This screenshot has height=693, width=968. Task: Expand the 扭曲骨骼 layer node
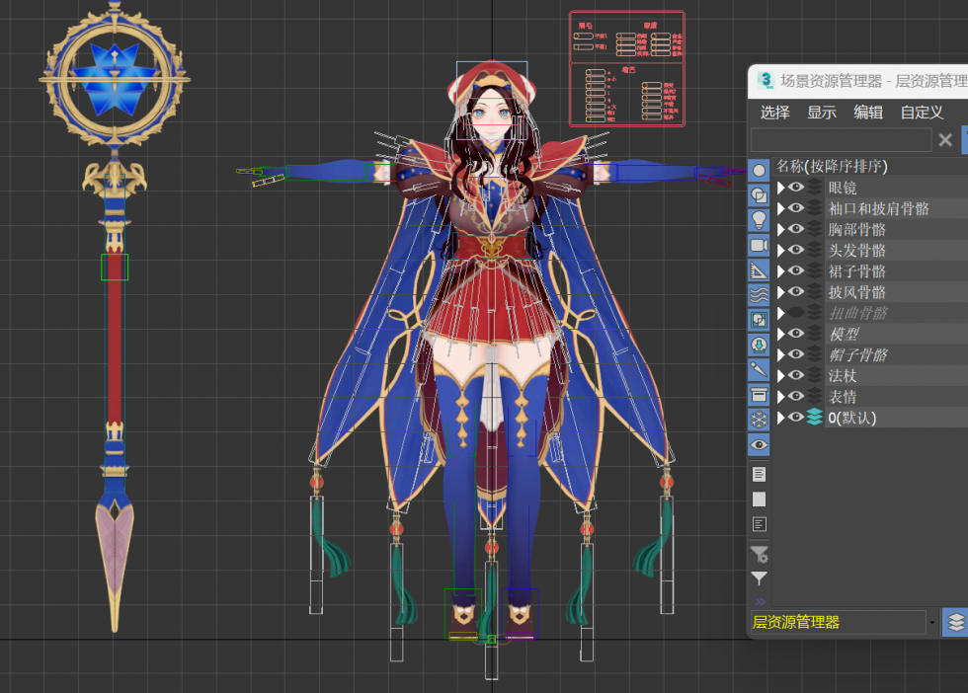point(780,314)
